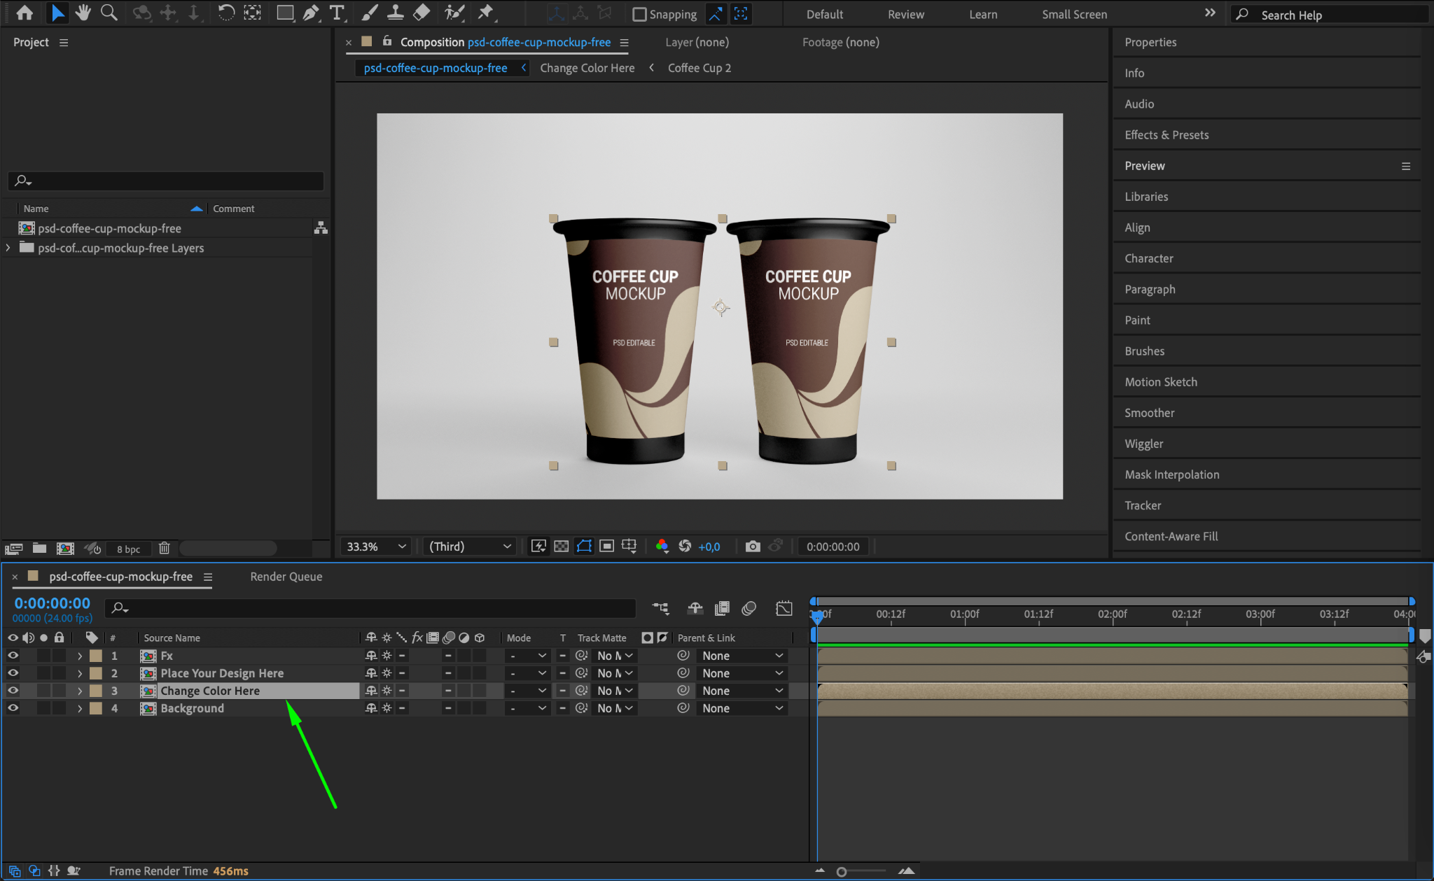Viewport: 1434px width, 881px height.
Task: Click the Take Snapshot camera icon
Action: (x=753, y=547)
